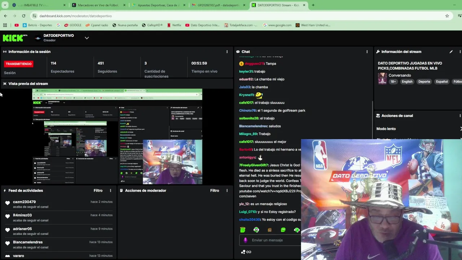Open the Dato Deportivo Inte... bookmark
The width and height of the screenshot is (462, 260).
[x=202, y=25]
